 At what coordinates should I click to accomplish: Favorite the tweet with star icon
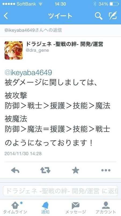pyautogui.click(x=76, y=170)
